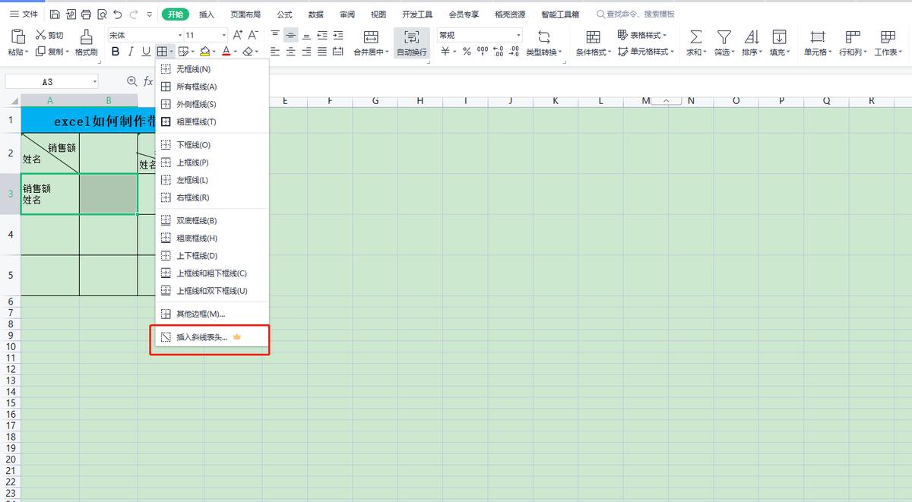
Task: Click the sum (求和) sigma icon
Action: (695, 37)
